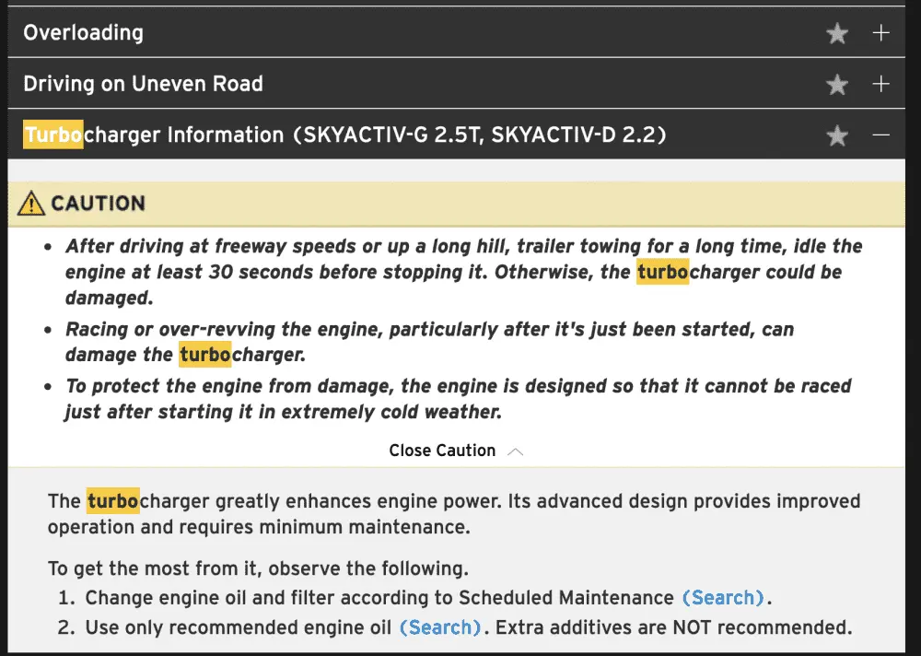
Task: Click highlighted Turbo in section title
Action: pyautogui.click(x=53, y=135)
